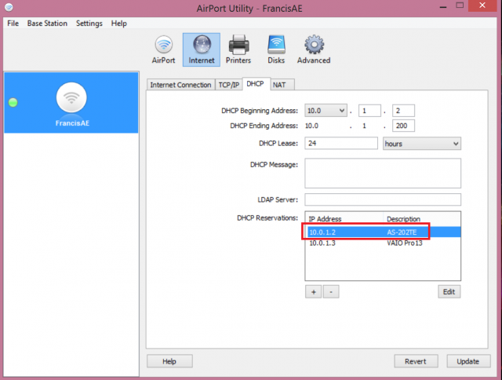Edit the beginning address third octet field
The width and height of the screenshot is (502, 380).
pyautogui.click(x=369, y=111)
